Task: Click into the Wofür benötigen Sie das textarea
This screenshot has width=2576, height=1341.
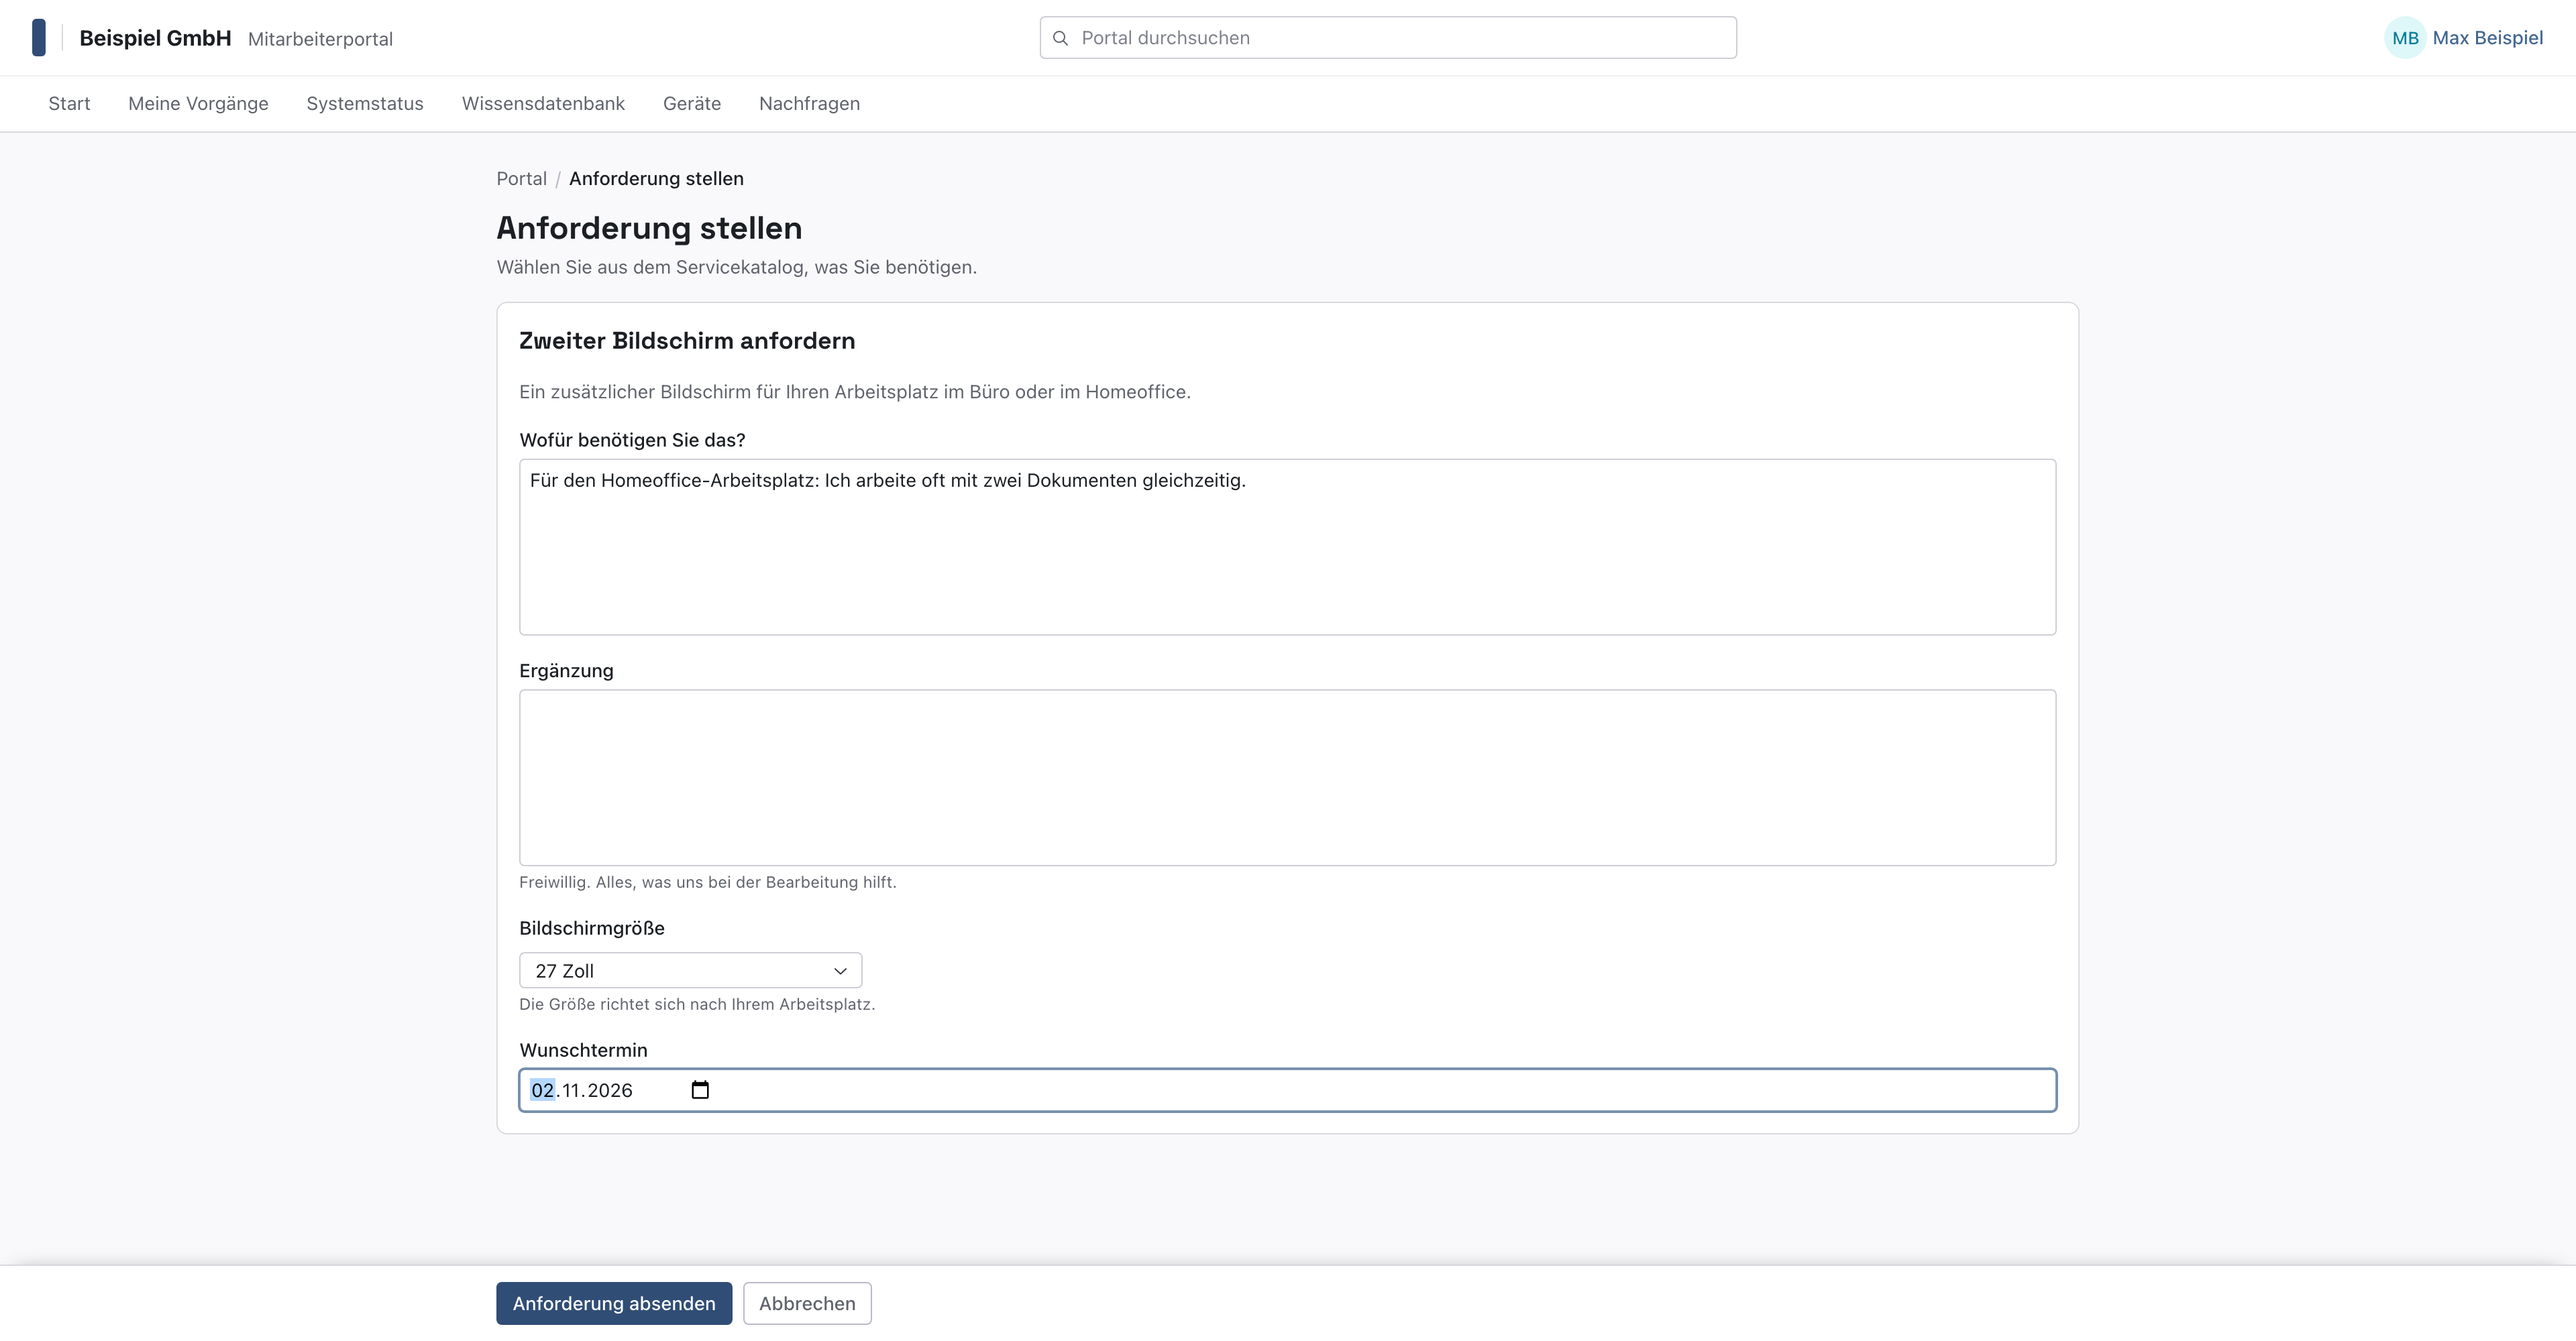Action: coord(1287,546)
